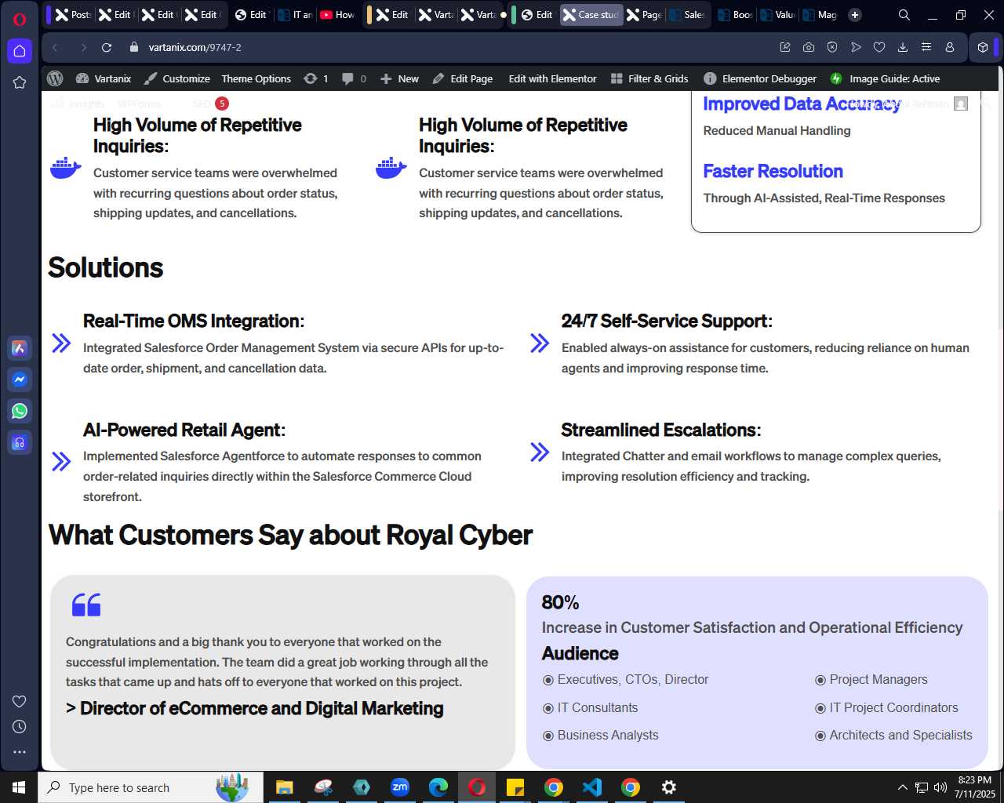Open Zoom from the taskbar
Viewport: 1004px width, 803px height.
[x=400, y=787]
